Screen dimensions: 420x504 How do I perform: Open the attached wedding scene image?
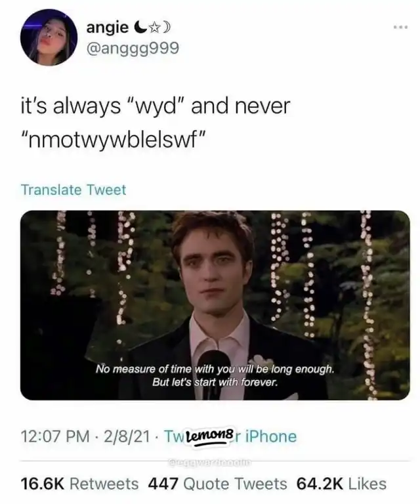click(215, 305)
